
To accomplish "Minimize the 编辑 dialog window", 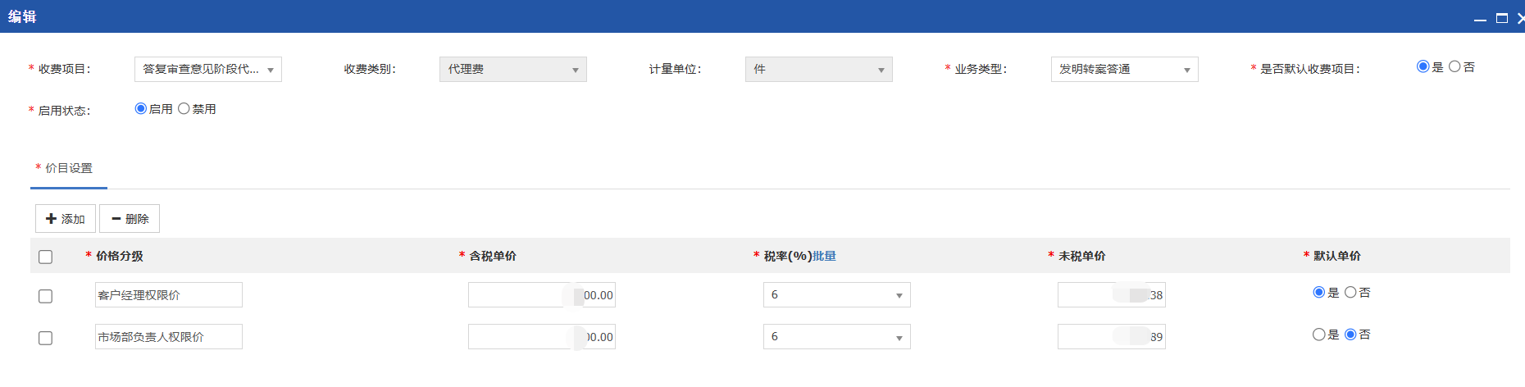I will point(1480,18).
